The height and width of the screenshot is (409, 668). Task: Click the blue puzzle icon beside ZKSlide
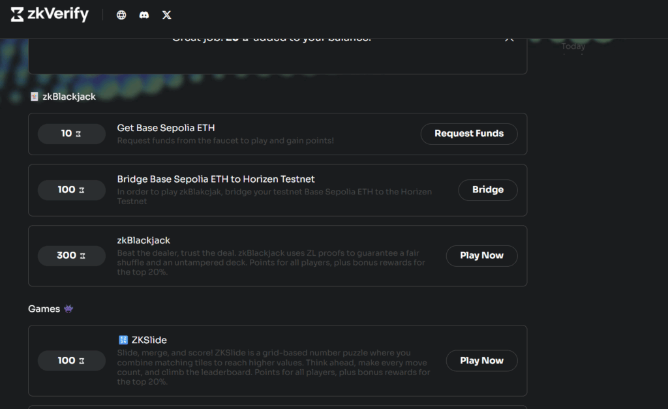123,340
